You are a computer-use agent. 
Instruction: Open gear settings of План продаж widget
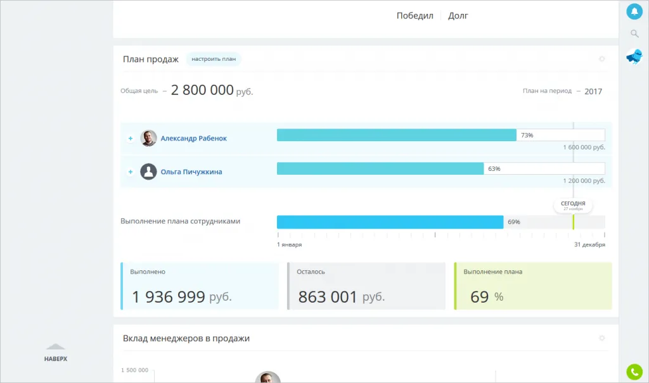[602, 59]
